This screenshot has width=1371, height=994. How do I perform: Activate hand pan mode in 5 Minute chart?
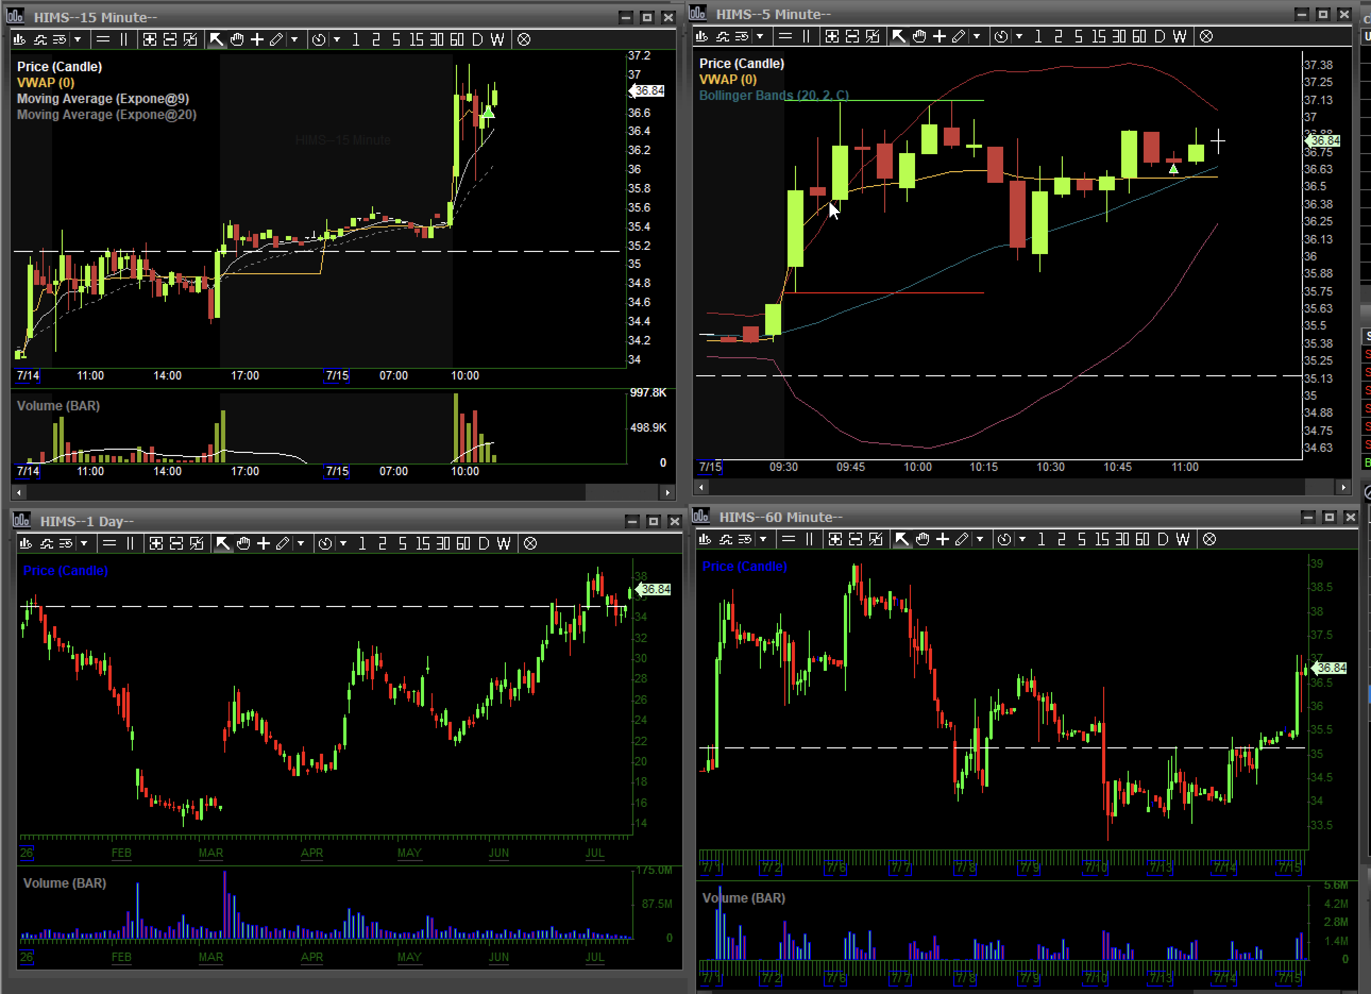point(919,37)
